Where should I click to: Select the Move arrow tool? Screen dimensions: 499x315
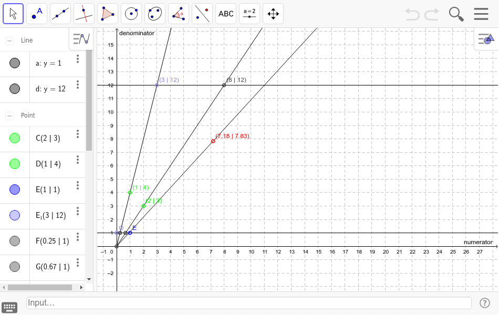point(13,14)
